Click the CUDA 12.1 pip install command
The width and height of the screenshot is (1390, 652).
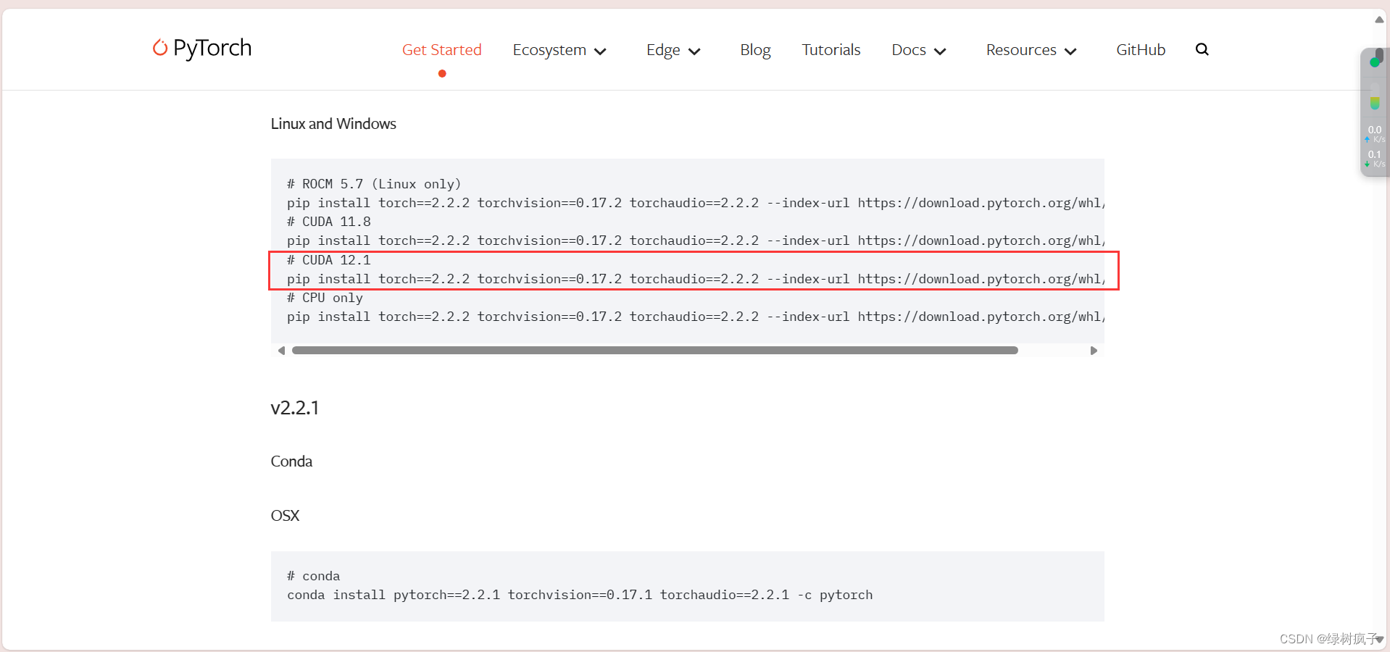coord(696,279)
